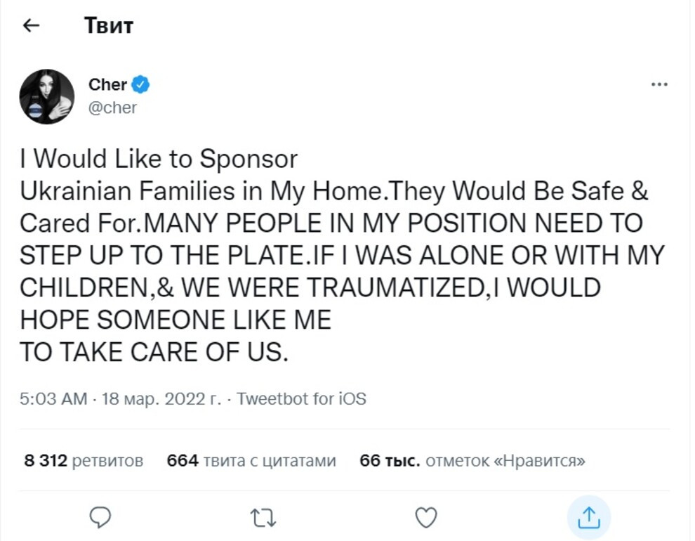The height and width of the screenshot is (541, 695).
Task: Open Cher's profile picture
Action: click(47, 96)
